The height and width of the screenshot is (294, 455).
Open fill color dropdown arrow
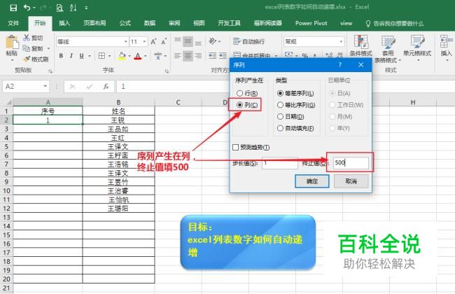tap(129, 56)
